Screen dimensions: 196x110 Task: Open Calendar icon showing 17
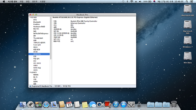tap(69, 105)
